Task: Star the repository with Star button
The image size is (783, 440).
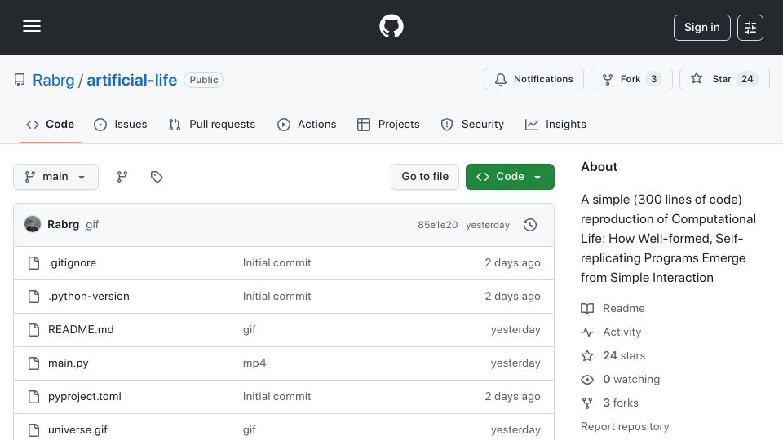Action: (724, 79)
